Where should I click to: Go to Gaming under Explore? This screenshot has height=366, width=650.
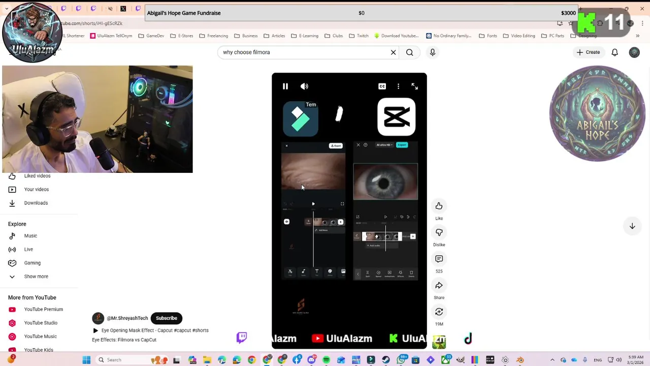[32, 263]
